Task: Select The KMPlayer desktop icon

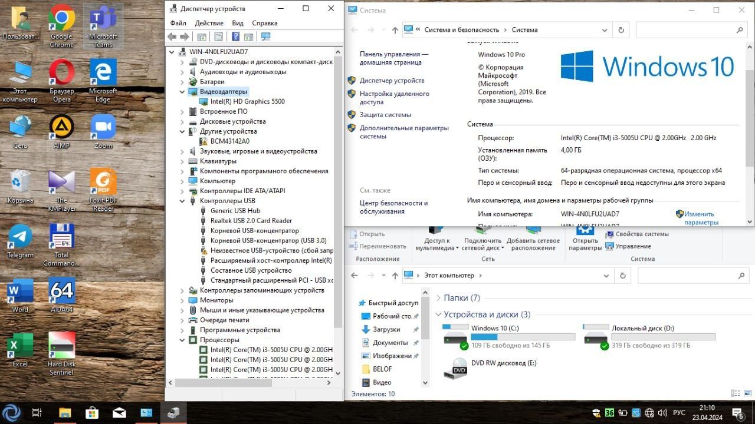Action: [x=61, y=190]
